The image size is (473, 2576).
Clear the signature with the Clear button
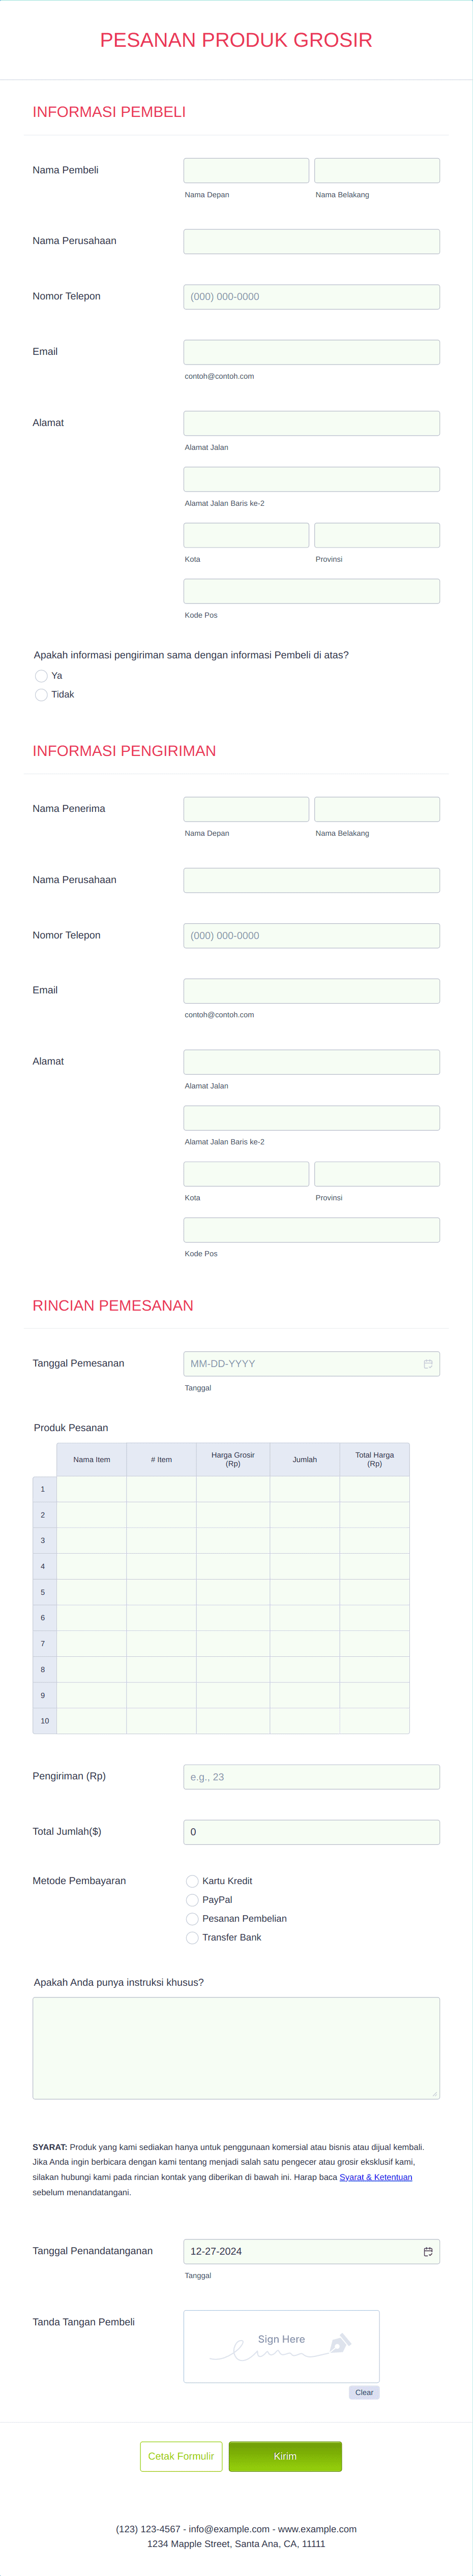pyautogui.click(x=364, y=2391)
